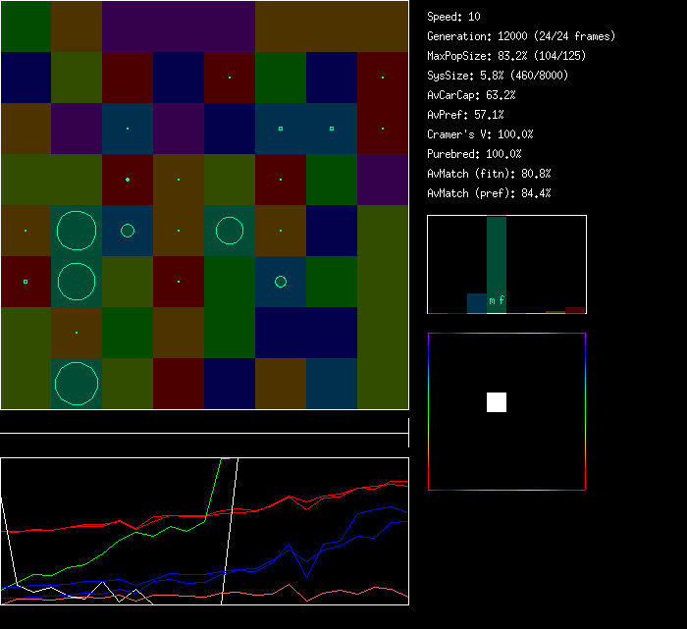This screenshot has height=629, width=687.
Task: Click the purple cell in the grid's top row
Action: click(178, 26)
